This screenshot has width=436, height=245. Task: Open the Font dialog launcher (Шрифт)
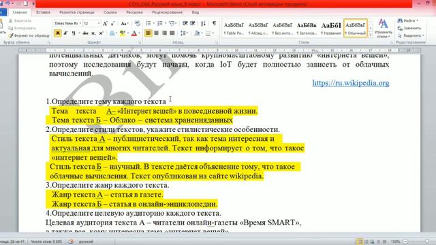[140, 42]
